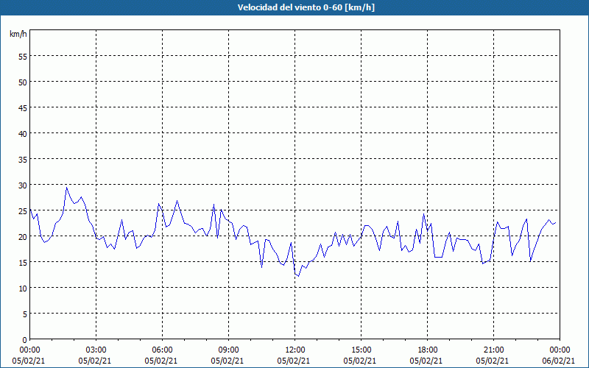
Task: Select the 35 tick label on the Y axis
Action: pyautogui.click(x=22, y=159)
